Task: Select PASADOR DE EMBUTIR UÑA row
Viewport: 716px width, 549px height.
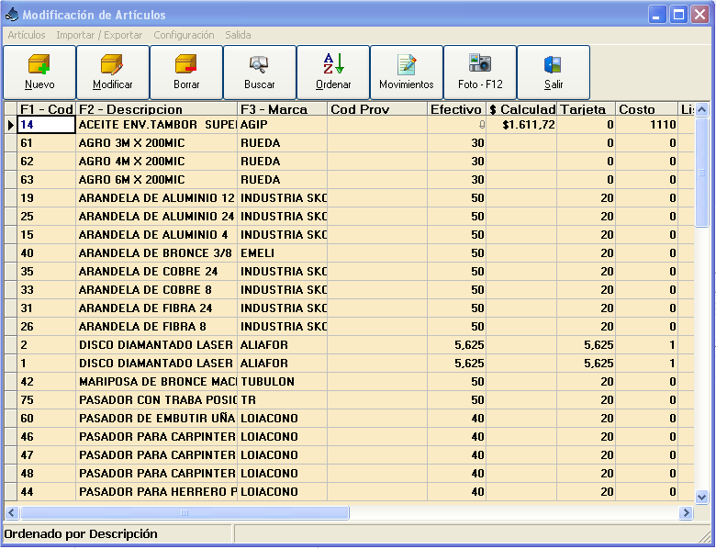Action: pos(350,419)
